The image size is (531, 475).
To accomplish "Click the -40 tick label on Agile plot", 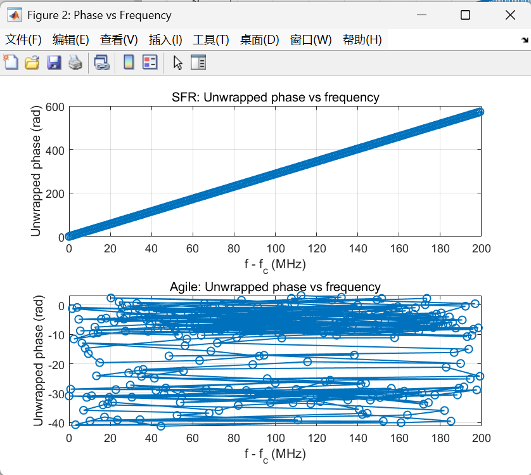I will (x=56, y=423).
